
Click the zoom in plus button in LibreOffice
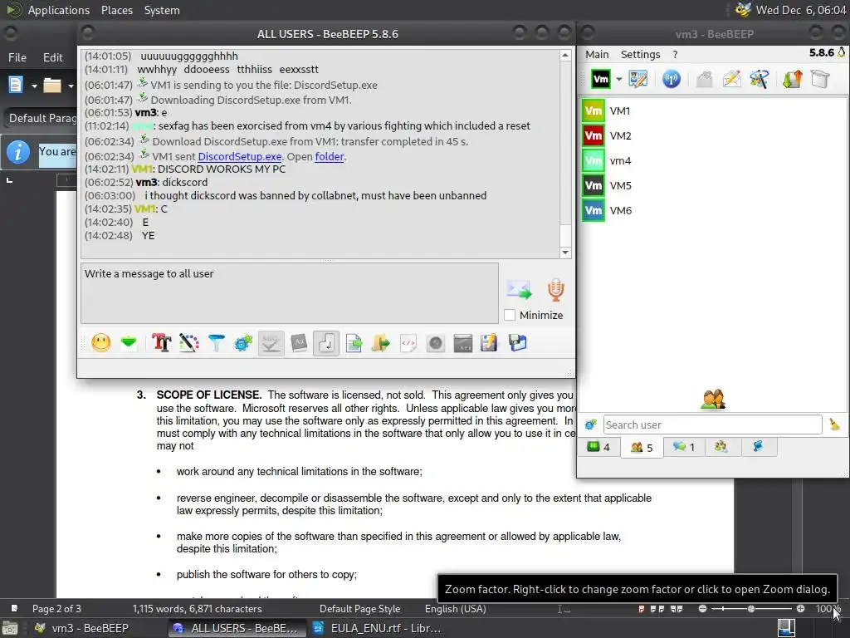[x=800, y=609]
